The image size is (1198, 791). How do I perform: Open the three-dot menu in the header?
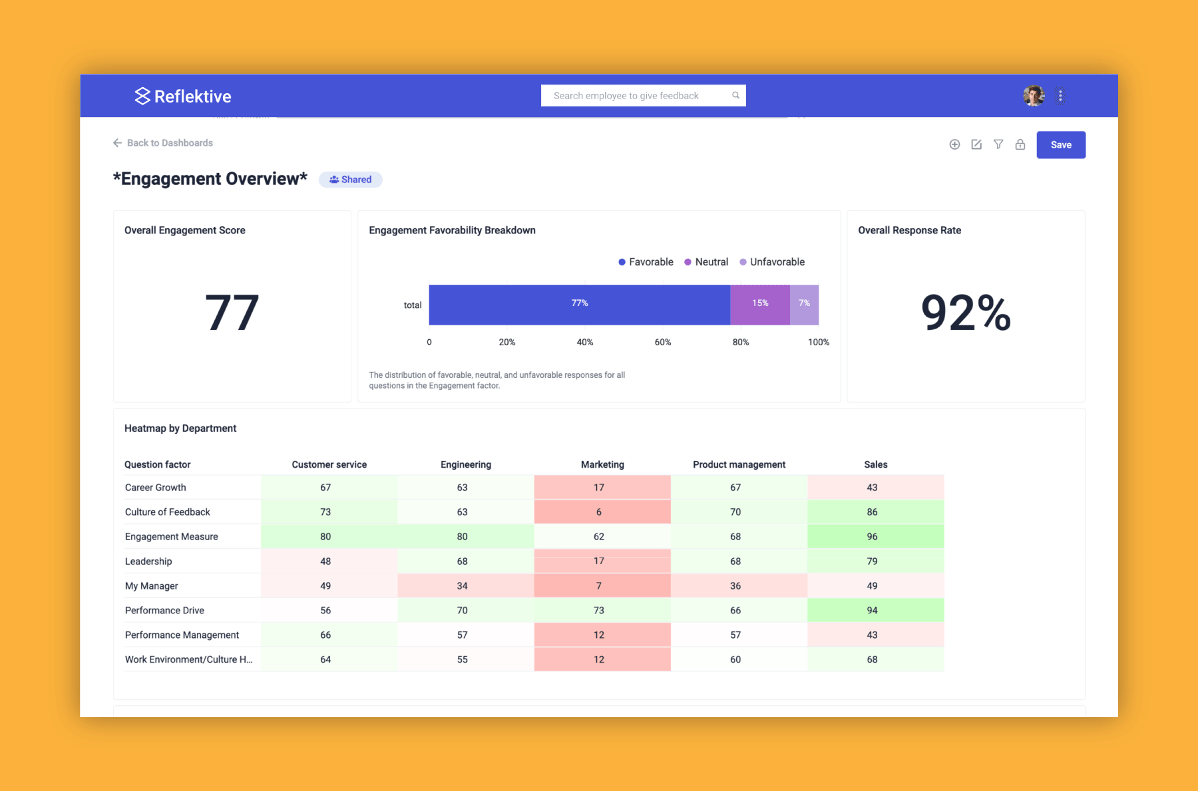pyautogui.click(x=1060, y=95)
